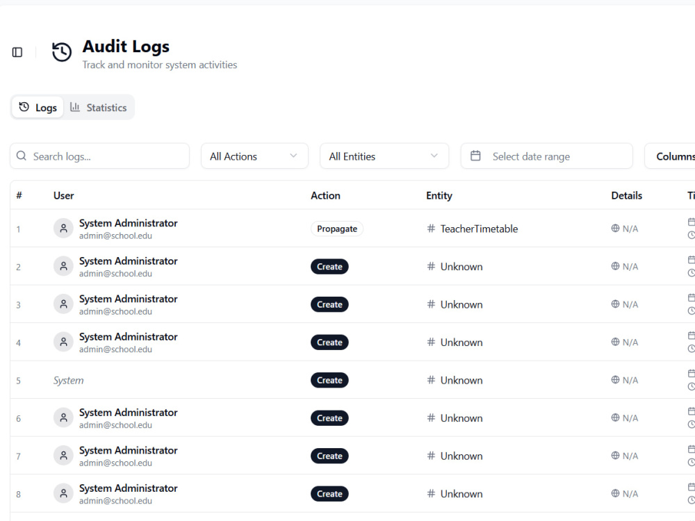This screenshot has height=521, width=695.
Task: Click the hash icon in row 2 Entity
Action: coord(431,266)
